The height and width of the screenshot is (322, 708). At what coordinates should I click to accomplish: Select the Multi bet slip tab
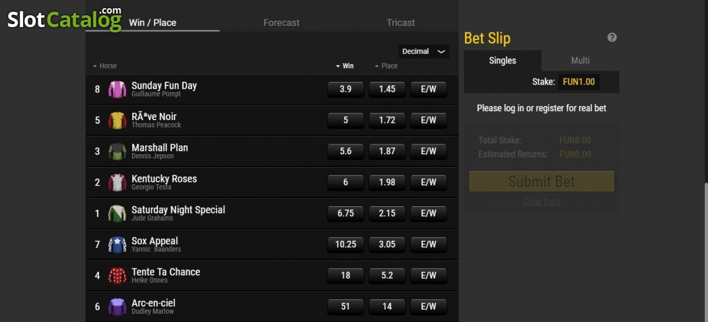pyautogui.click(x=581, y=61)
